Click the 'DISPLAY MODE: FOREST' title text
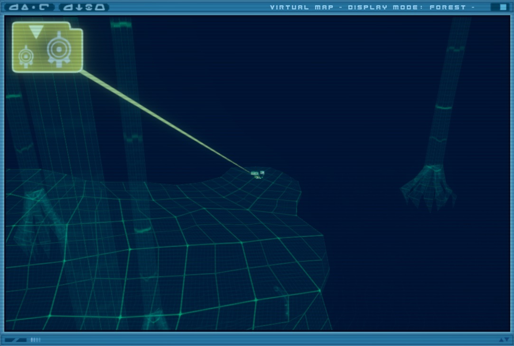 (x=407, y=7)
